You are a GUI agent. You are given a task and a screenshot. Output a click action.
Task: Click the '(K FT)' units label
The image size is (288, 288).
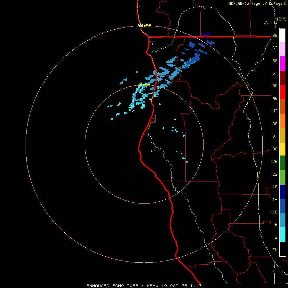point(270,22)
